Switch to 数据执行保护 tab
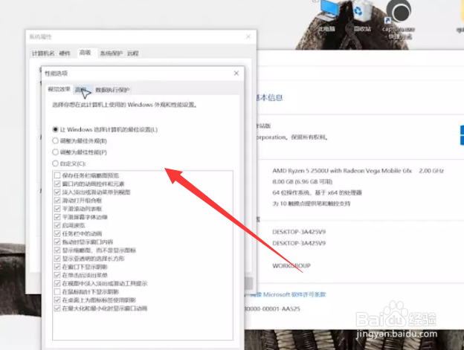The height and width of the screenshot is (350, 464). tap(112, 90)
